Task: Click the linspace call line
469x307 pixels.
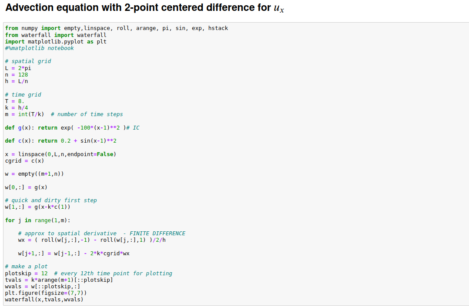Action: pos(60,154)
